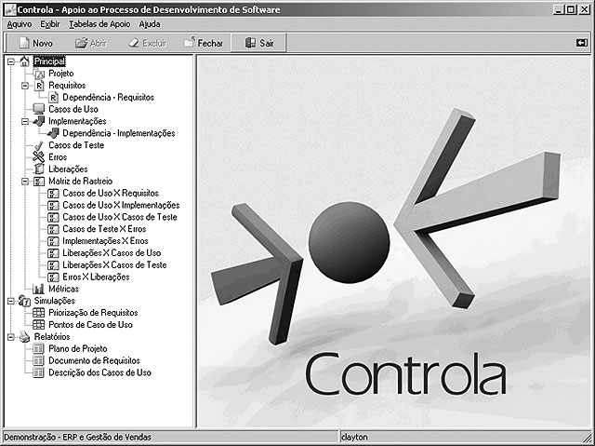The image size is (595, 446).
Task: Click the clayton user status text
Action: (x=354, y=438)
